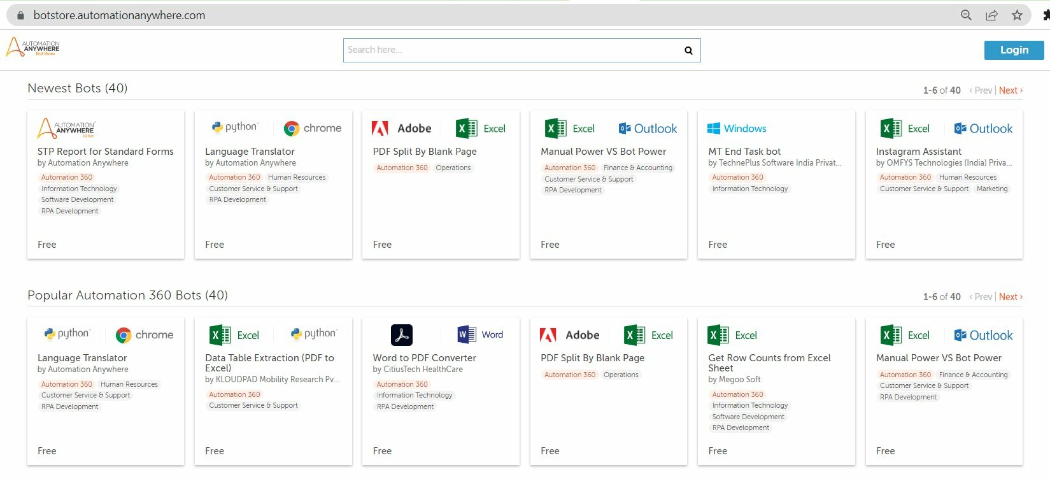
Task: Click 'by Megoo Soft' author text
Action: pos(734,380)
